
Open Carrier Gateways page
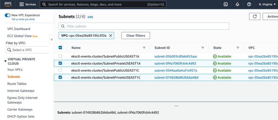20,109
